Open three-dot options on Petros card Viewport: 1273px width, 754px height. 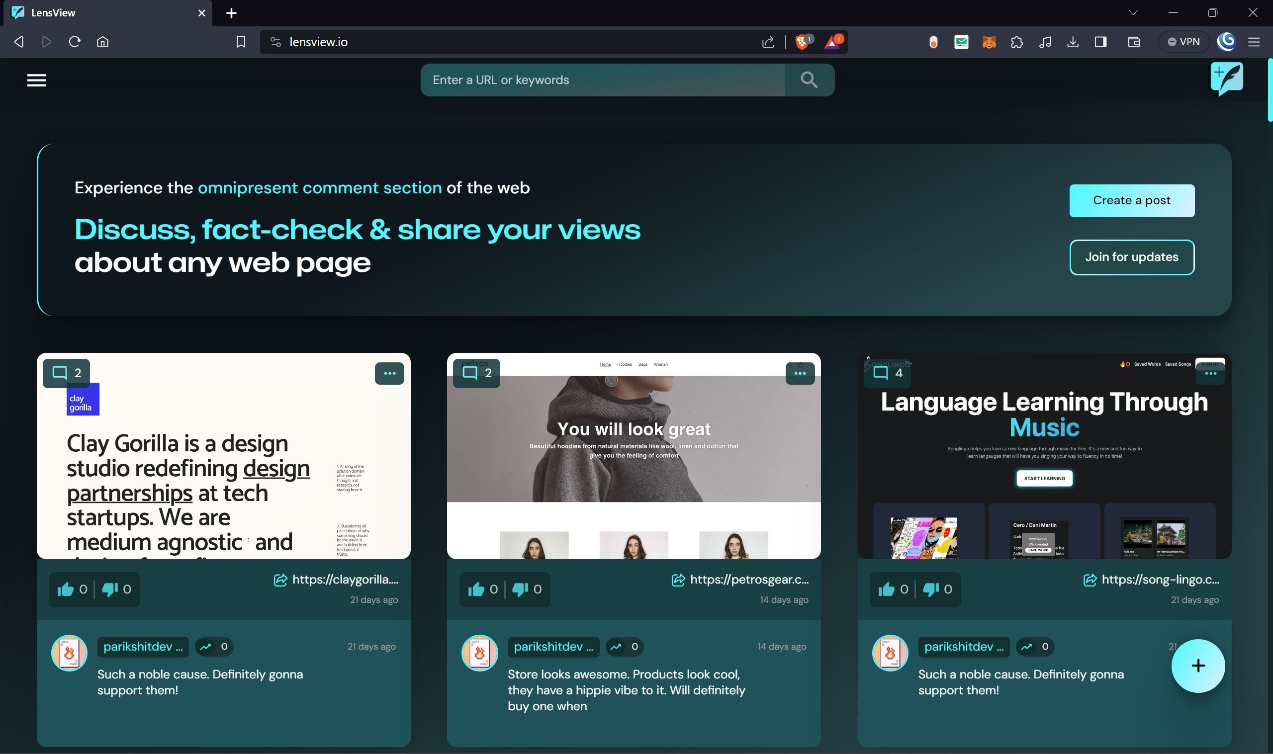click(800, 373)
